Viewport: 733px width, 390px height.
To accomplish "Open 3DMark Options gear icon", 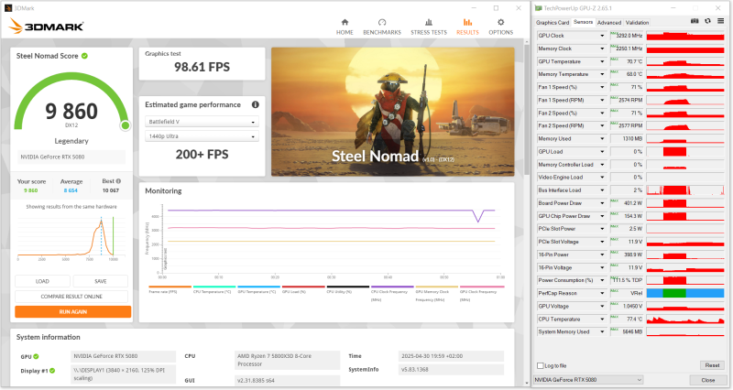I will pyautogui.click(x=500, y=22).
